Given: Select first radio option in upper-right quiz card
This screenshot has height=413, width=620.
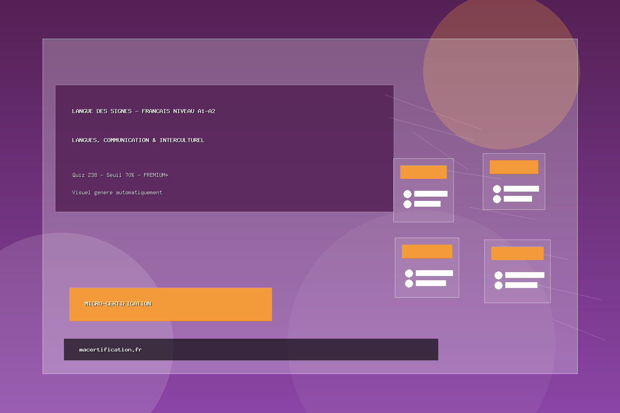Looking at the screenshot, I should 497,189.
